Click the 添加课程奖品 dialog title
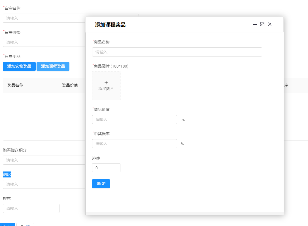308x226 pixels. click(x=110, y=25)
